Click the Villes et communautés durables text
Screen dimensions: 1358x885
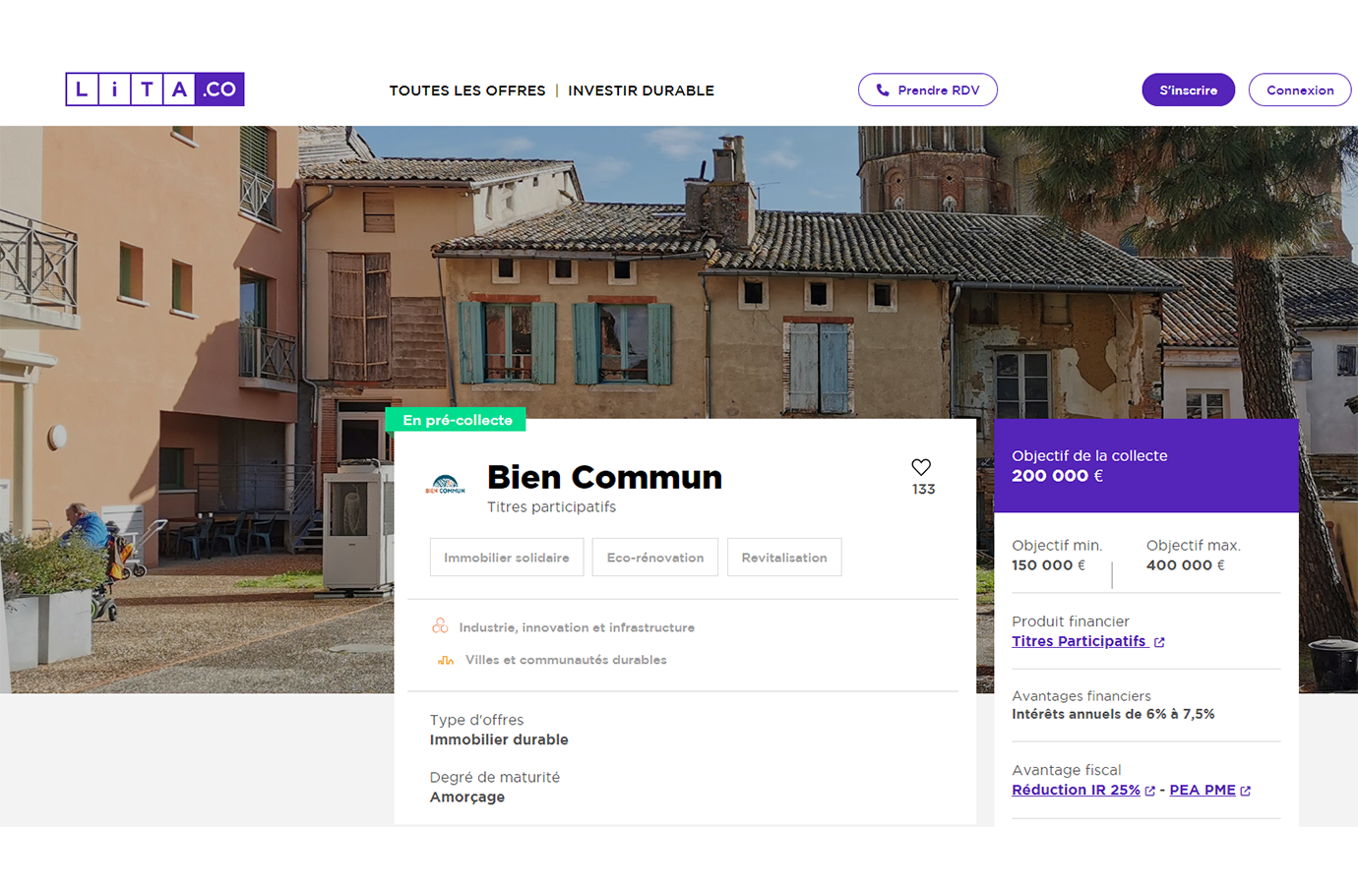pos(566,660)
